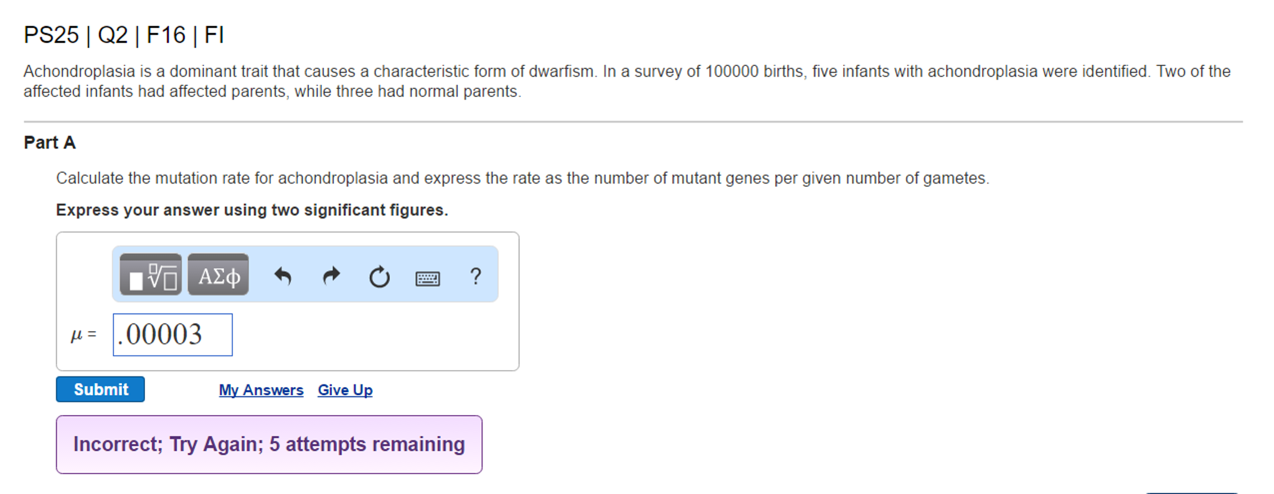
Task: Click the PS25 | Q2 | F16 | FI title
Action: pos(124,35)
